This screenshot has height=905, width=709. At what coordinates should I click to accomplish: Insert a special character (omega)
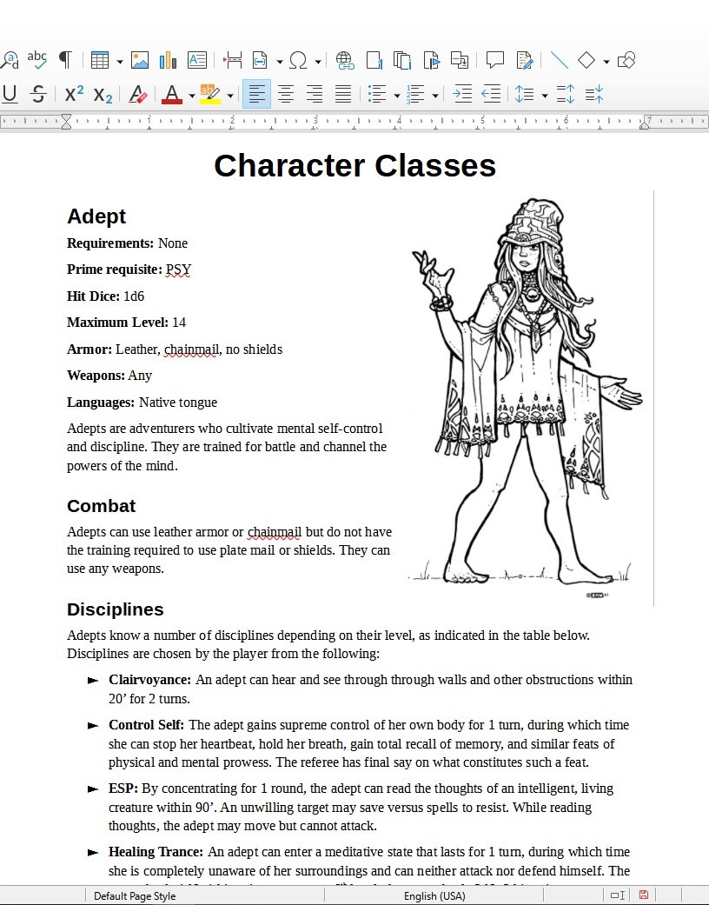pyautogui.click(x=298, y=60)
